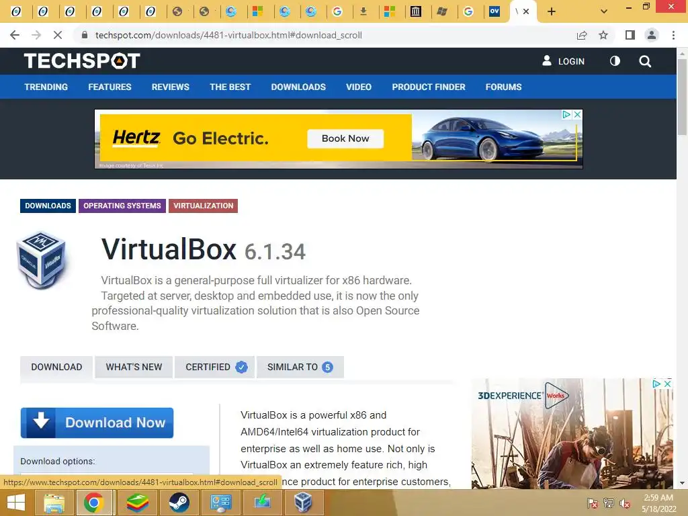Open the Chrome profile avatar
The height and width of the screenshot is (516, 688).
652,35
